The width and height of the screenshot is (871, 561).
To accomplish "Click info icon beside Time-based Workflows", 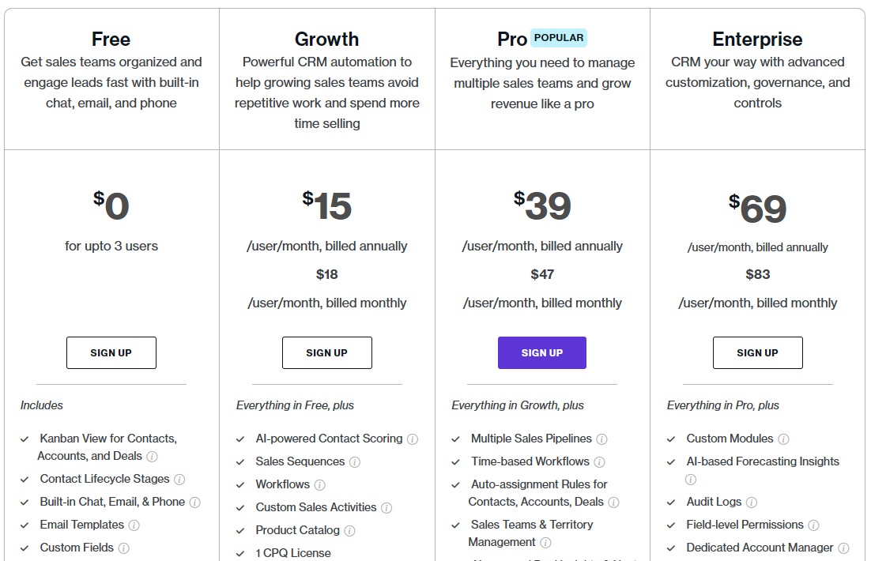I will tap(599, 462).
